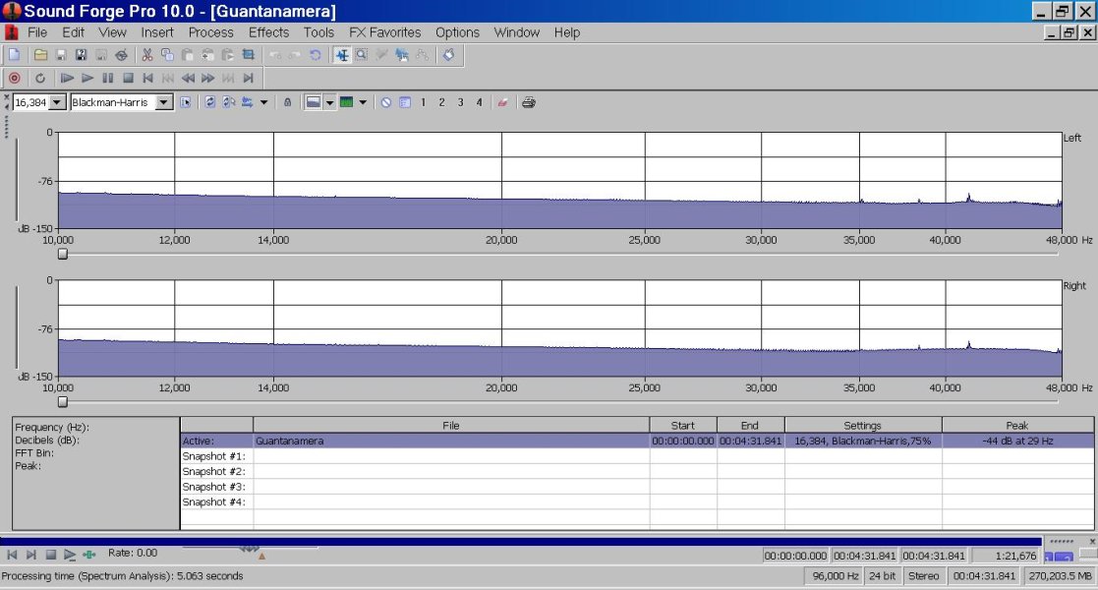Expand the Blackman-Harris window type dropdown
The height and width of the screenshot is (590, 1098).
(163, 102)
